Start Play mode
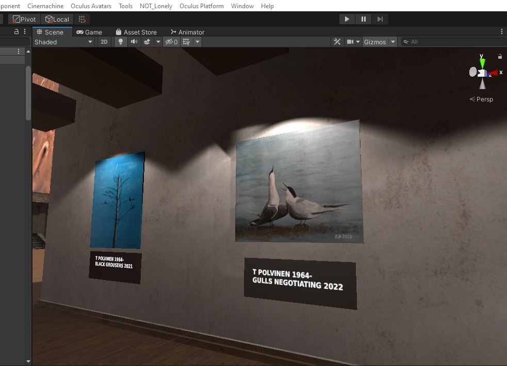 tap(347, 20)
